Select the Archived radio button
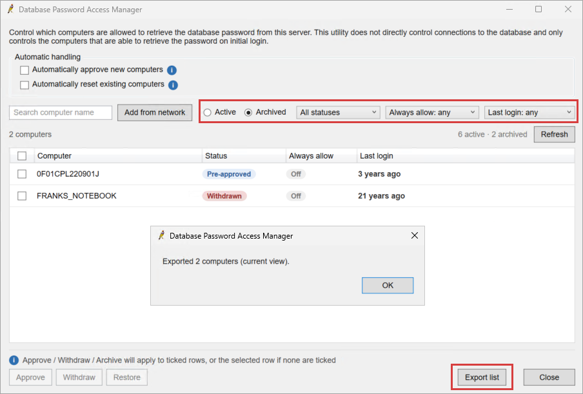The width and height of the screenshot is (583, 394). (x=248, y=112)
